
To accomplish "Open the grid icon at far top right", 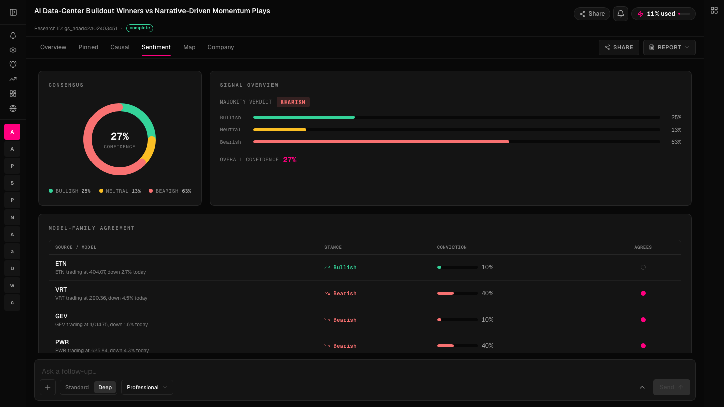I will coord(714,10).
